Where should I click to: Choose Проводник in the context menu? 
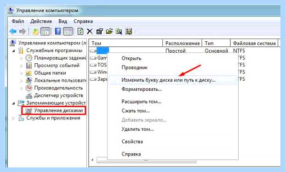tap(135, 67)
